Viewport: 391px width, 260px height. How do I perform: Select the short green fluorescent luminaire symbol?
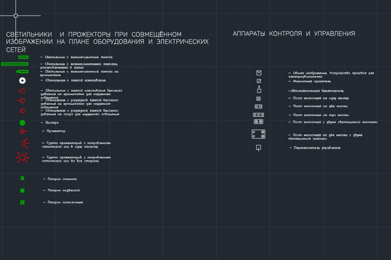coord(23,57)
